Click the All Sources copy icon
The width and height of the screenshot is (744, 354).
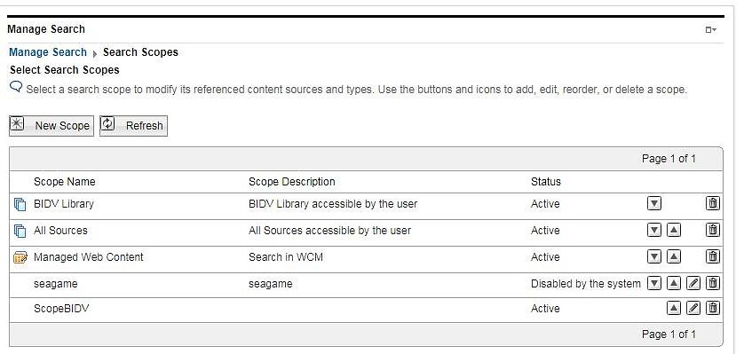[x=20, y=231]
